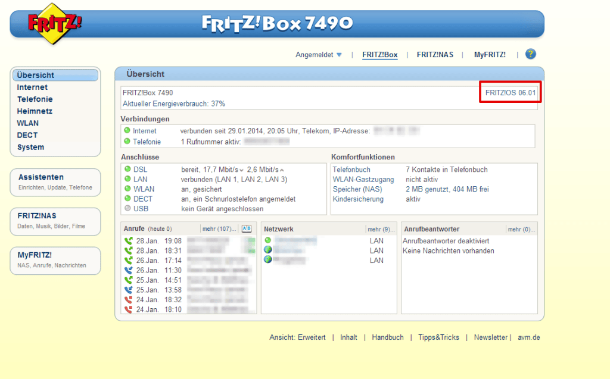Click the Telefonie connection link
This screenshot has height=379, width=610.
[147, 142]
